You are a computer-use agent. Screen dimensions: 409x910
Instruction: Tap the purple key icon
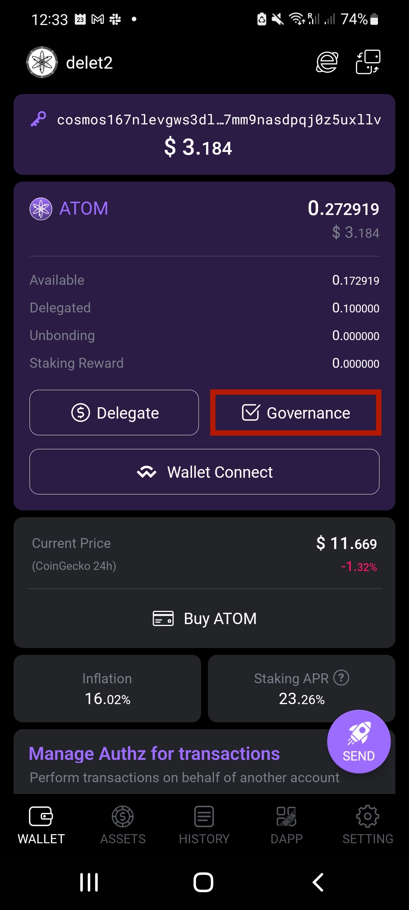pos(38,119)
